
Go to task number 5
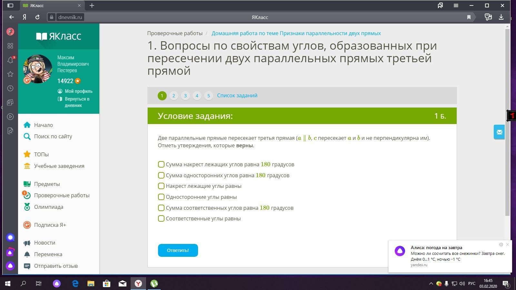coord(209,96)
